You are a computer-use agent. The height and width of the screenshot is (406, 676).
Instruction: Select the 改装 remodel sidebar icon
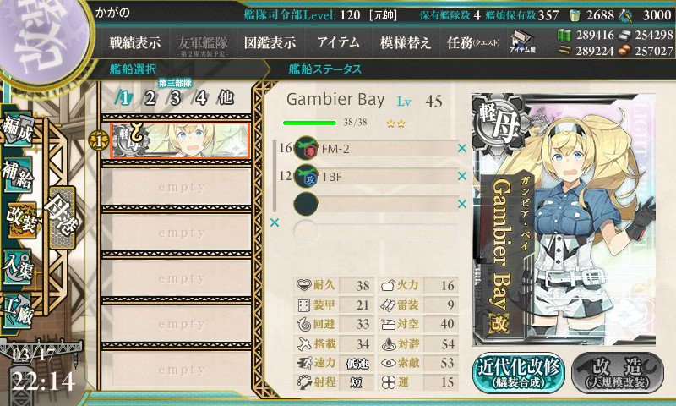20,220
